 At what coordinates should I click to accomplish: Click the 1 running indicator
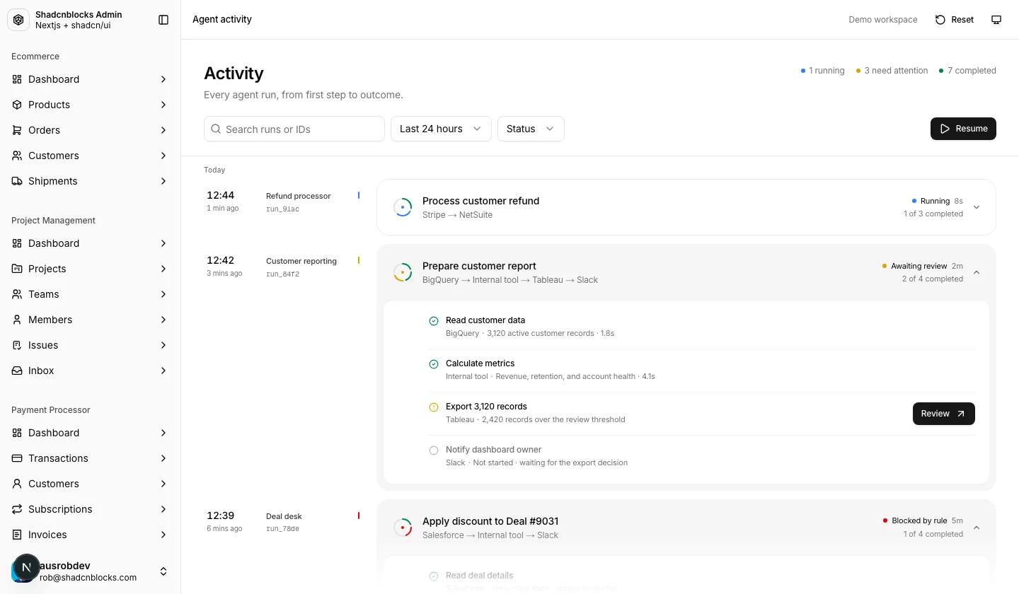tap(822, 71)
